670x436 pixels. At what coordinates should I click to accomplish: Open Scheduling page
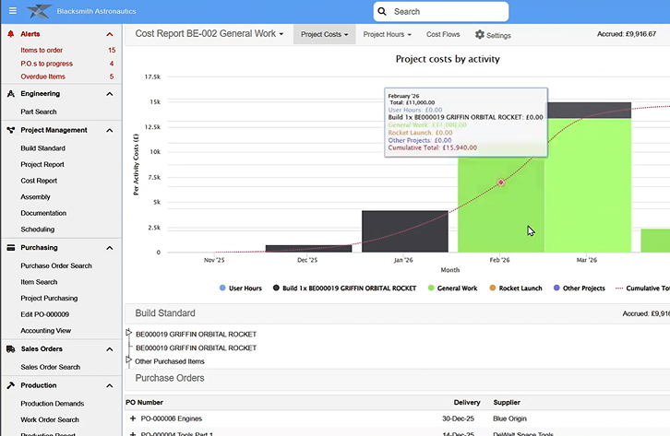coord(37,230)
